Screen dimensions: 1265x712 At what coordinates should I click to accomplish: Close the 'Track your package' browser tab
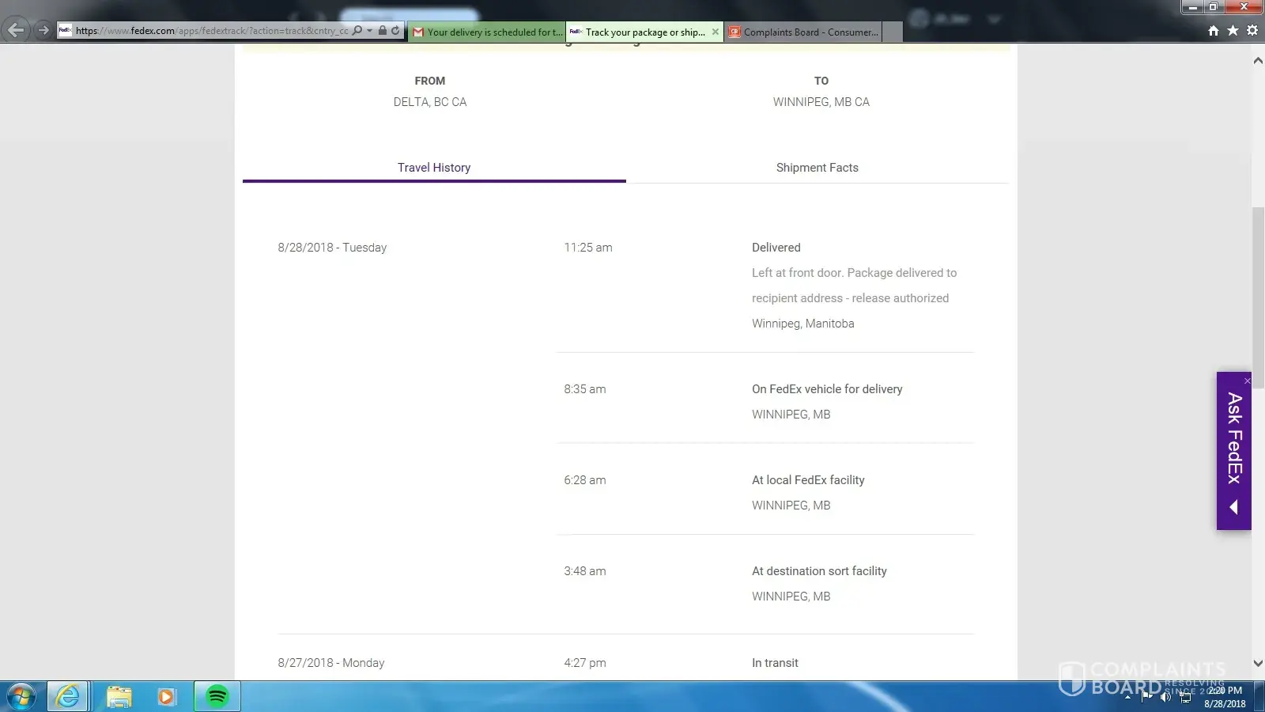(715, 32)
